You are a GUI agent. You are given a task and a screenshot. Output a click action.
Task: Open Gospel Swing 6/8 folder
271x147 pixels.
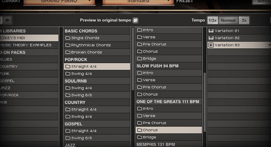97,138
